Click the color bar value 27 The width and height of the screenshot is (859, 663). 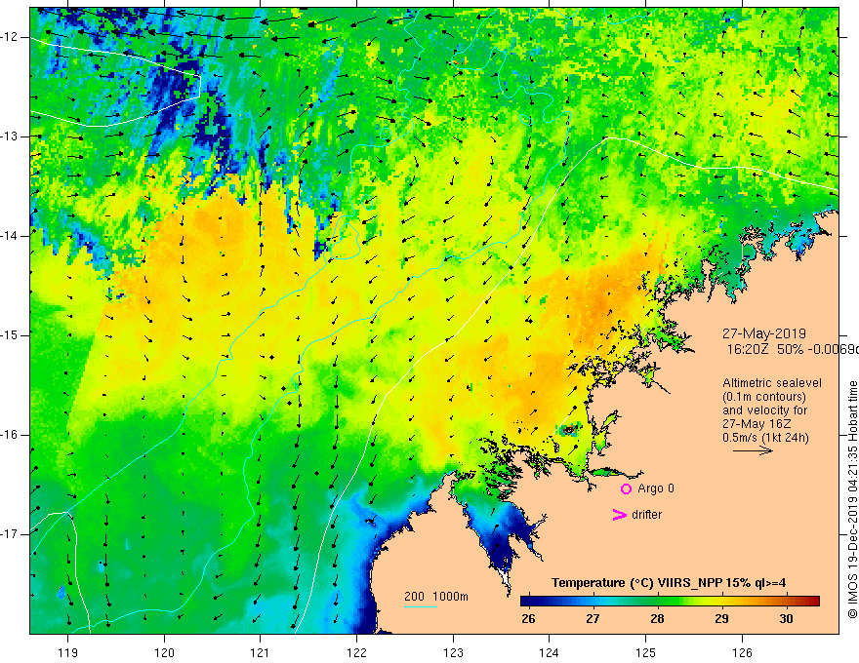(593, 619)
